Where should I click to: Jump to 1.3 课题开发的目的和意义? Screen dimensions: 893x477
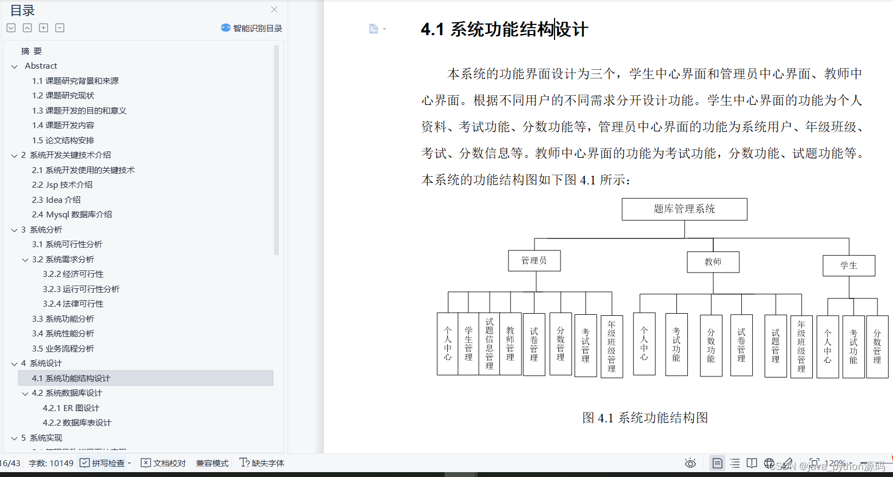(79, 110)
